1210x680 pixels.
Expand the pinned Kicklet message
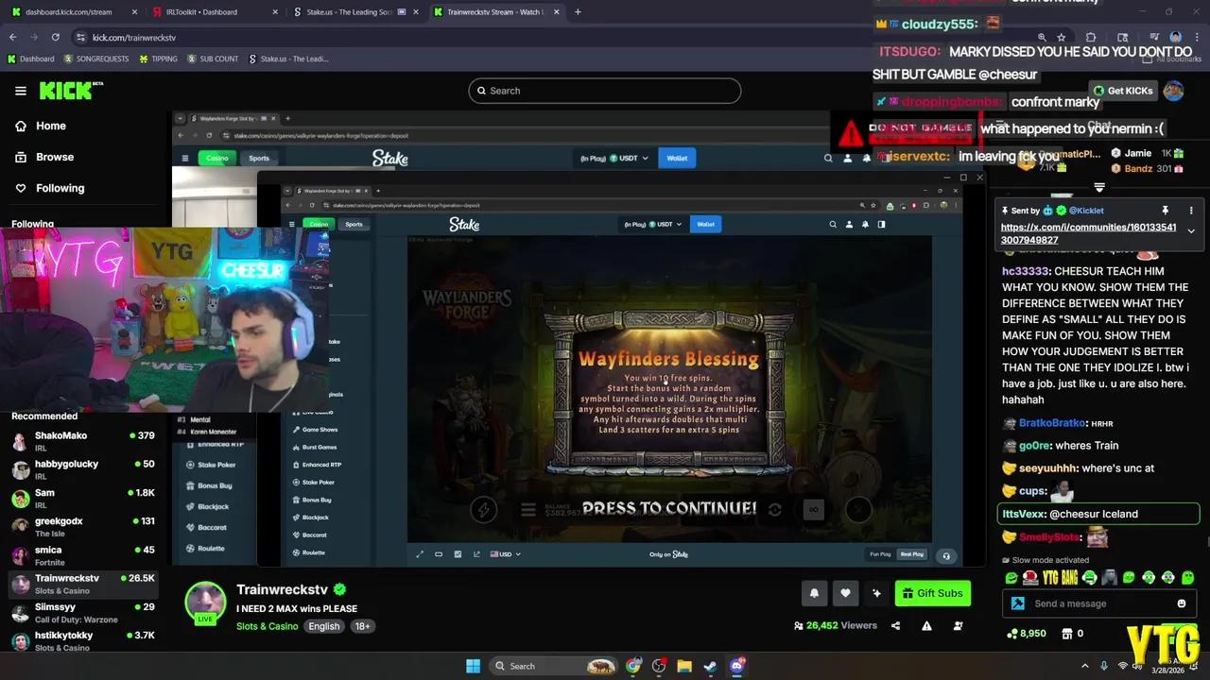click(1191, 230)
